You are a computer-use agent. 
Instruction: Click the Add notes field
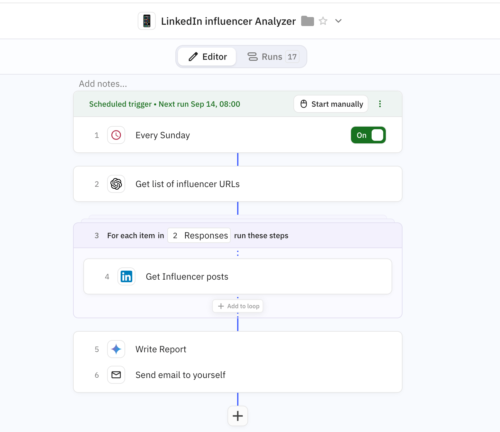103,84
